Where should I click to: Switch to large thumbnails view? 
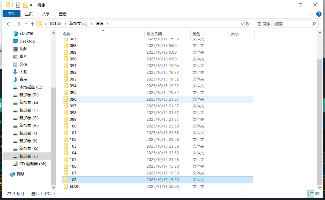point(318,193)
